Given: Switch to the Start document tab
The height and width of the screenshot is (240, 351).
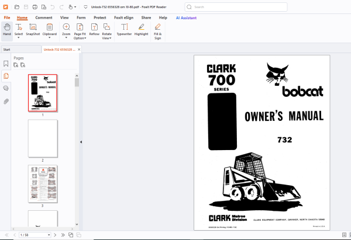Looking at the screenshot, I should 21,50.
